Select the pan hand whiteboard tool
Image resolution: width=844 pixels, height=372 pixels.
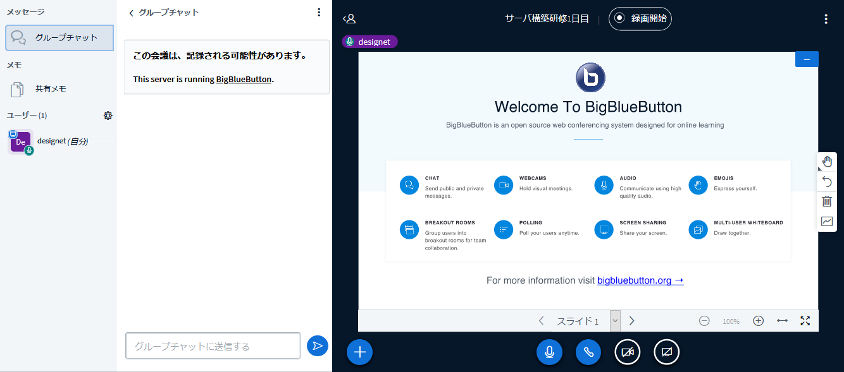[827, 162]
